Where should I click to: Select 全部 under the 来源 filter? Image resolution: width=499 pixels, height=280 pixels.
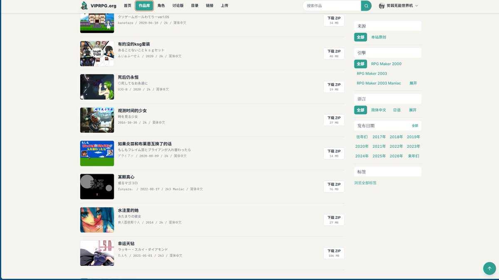point(361,37)
